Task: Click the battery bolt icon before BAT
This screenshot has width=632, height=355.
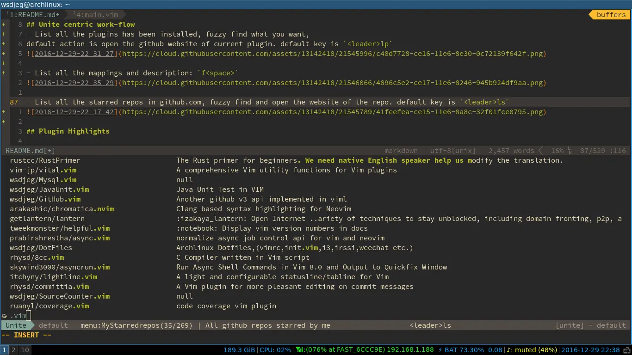Action: (440, 350)
